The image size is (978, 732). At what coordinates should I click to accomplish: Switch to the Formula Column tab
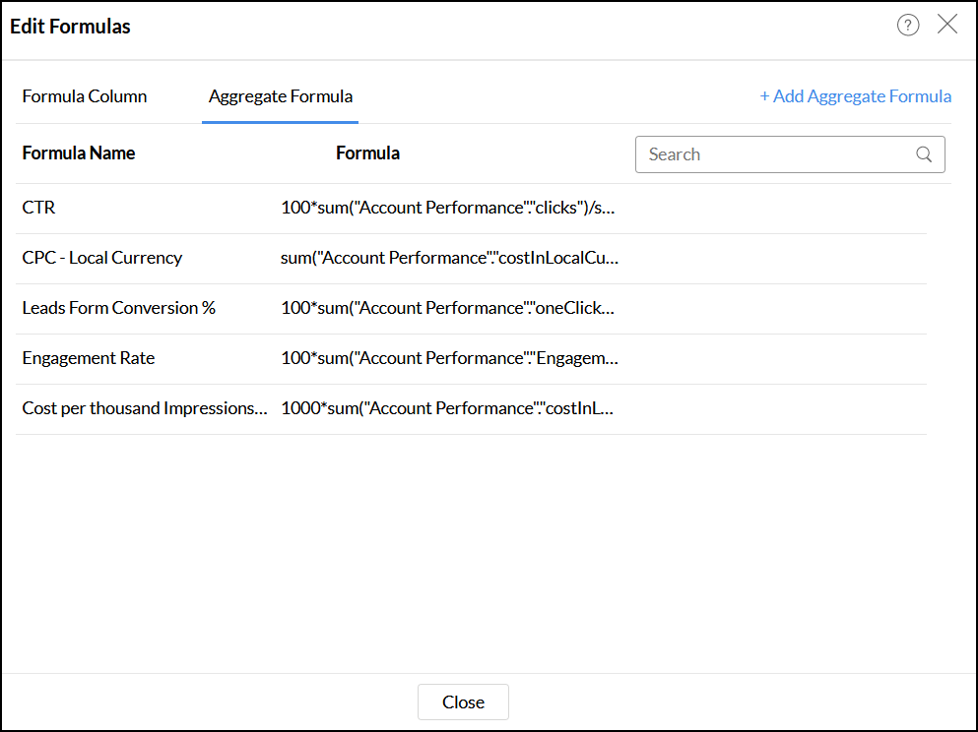point(85,96)
